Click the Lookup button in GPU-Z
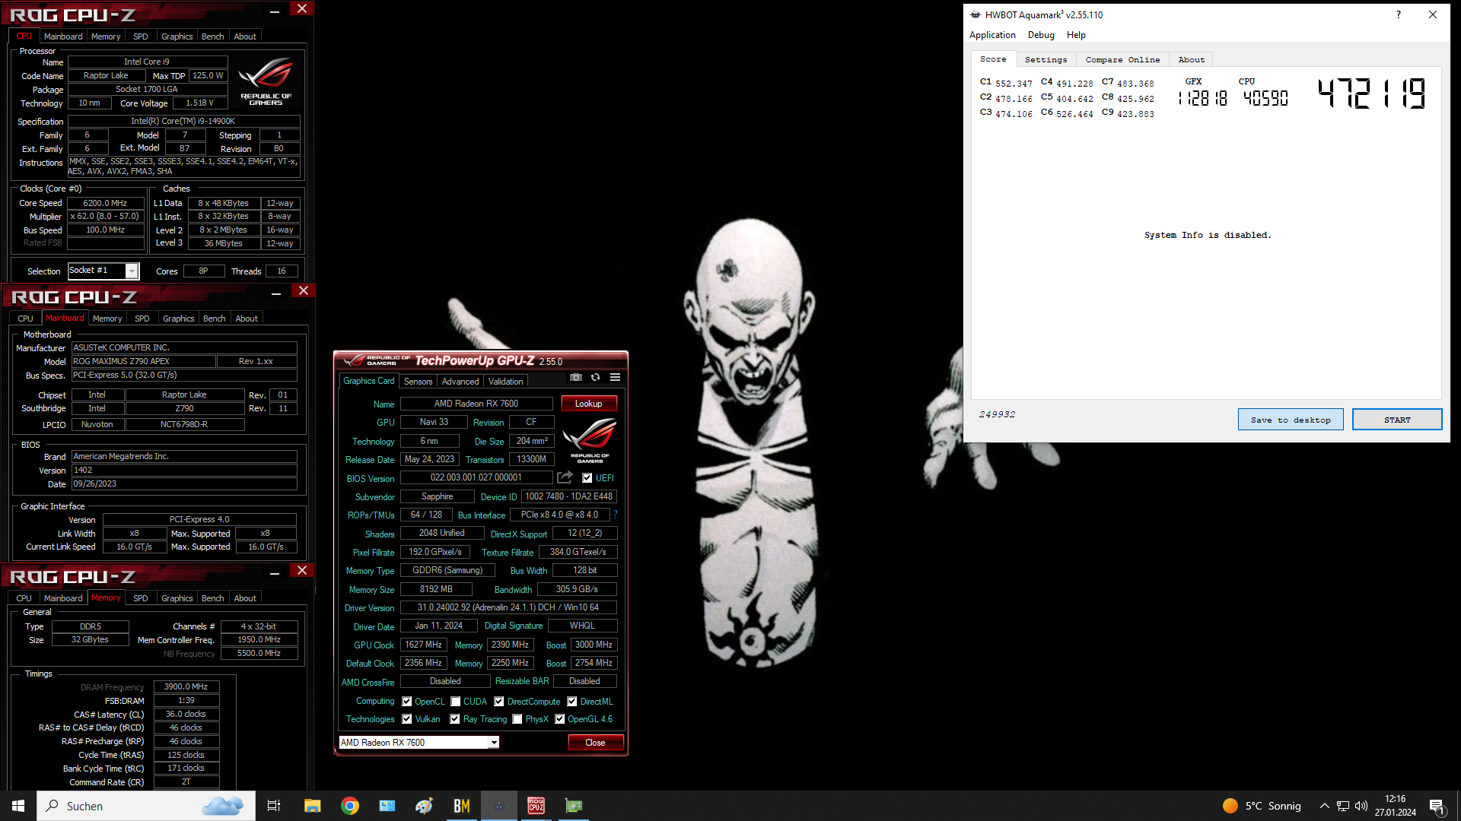The image size is (1461, 821). click(x=588, y=404)
